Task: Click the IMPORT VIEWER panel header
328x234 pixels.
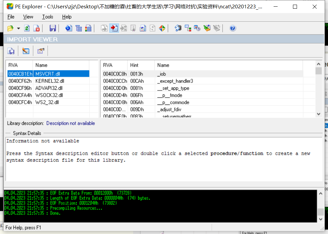Action: tap(164, 39)
